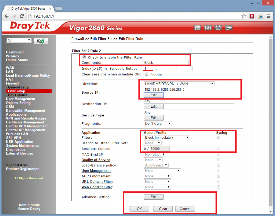Open the URL Content Filter link
The height and width of the screenshot is (216, 275).
(x=97, y=182)
